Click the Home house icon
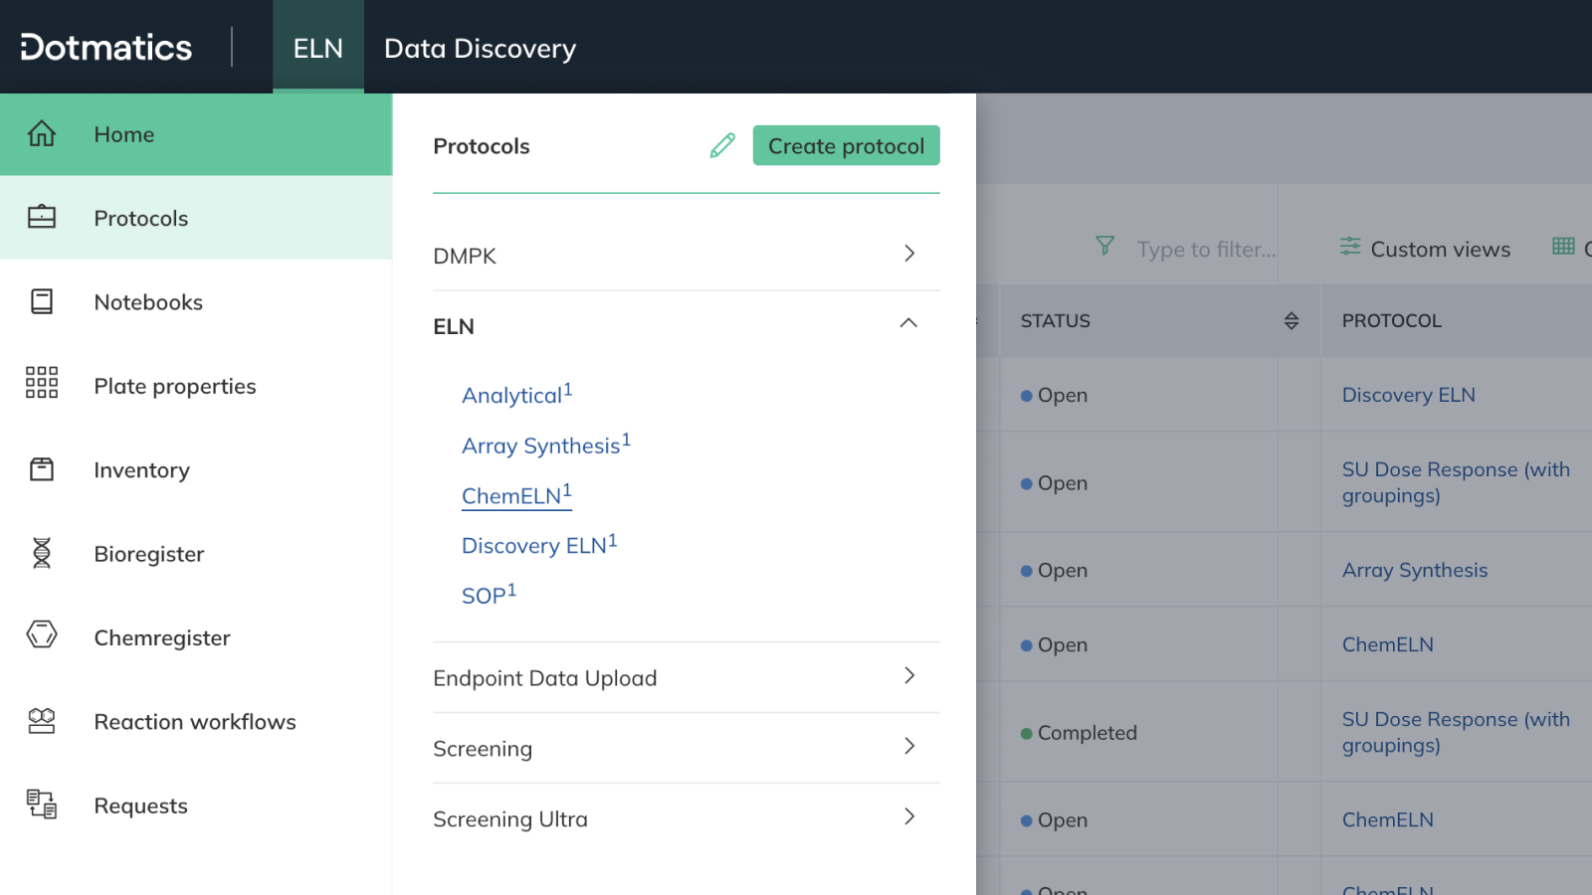 click(x=42, y=133)
